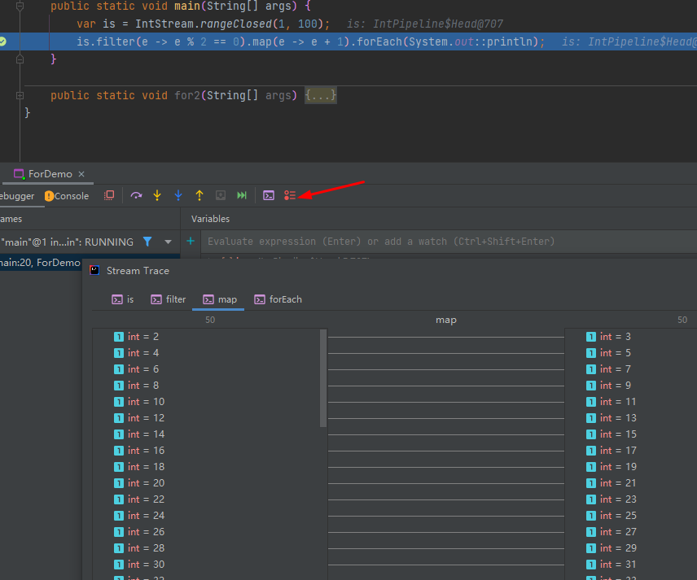This screenshot has height=580, width=697.
Task: Click the left 'int = 28' entry
Action: [x=139, y=548]
